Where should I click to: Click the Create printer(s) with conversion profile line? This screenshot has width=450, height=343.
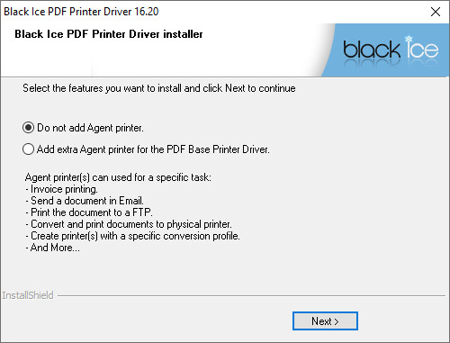coord(132,236)
